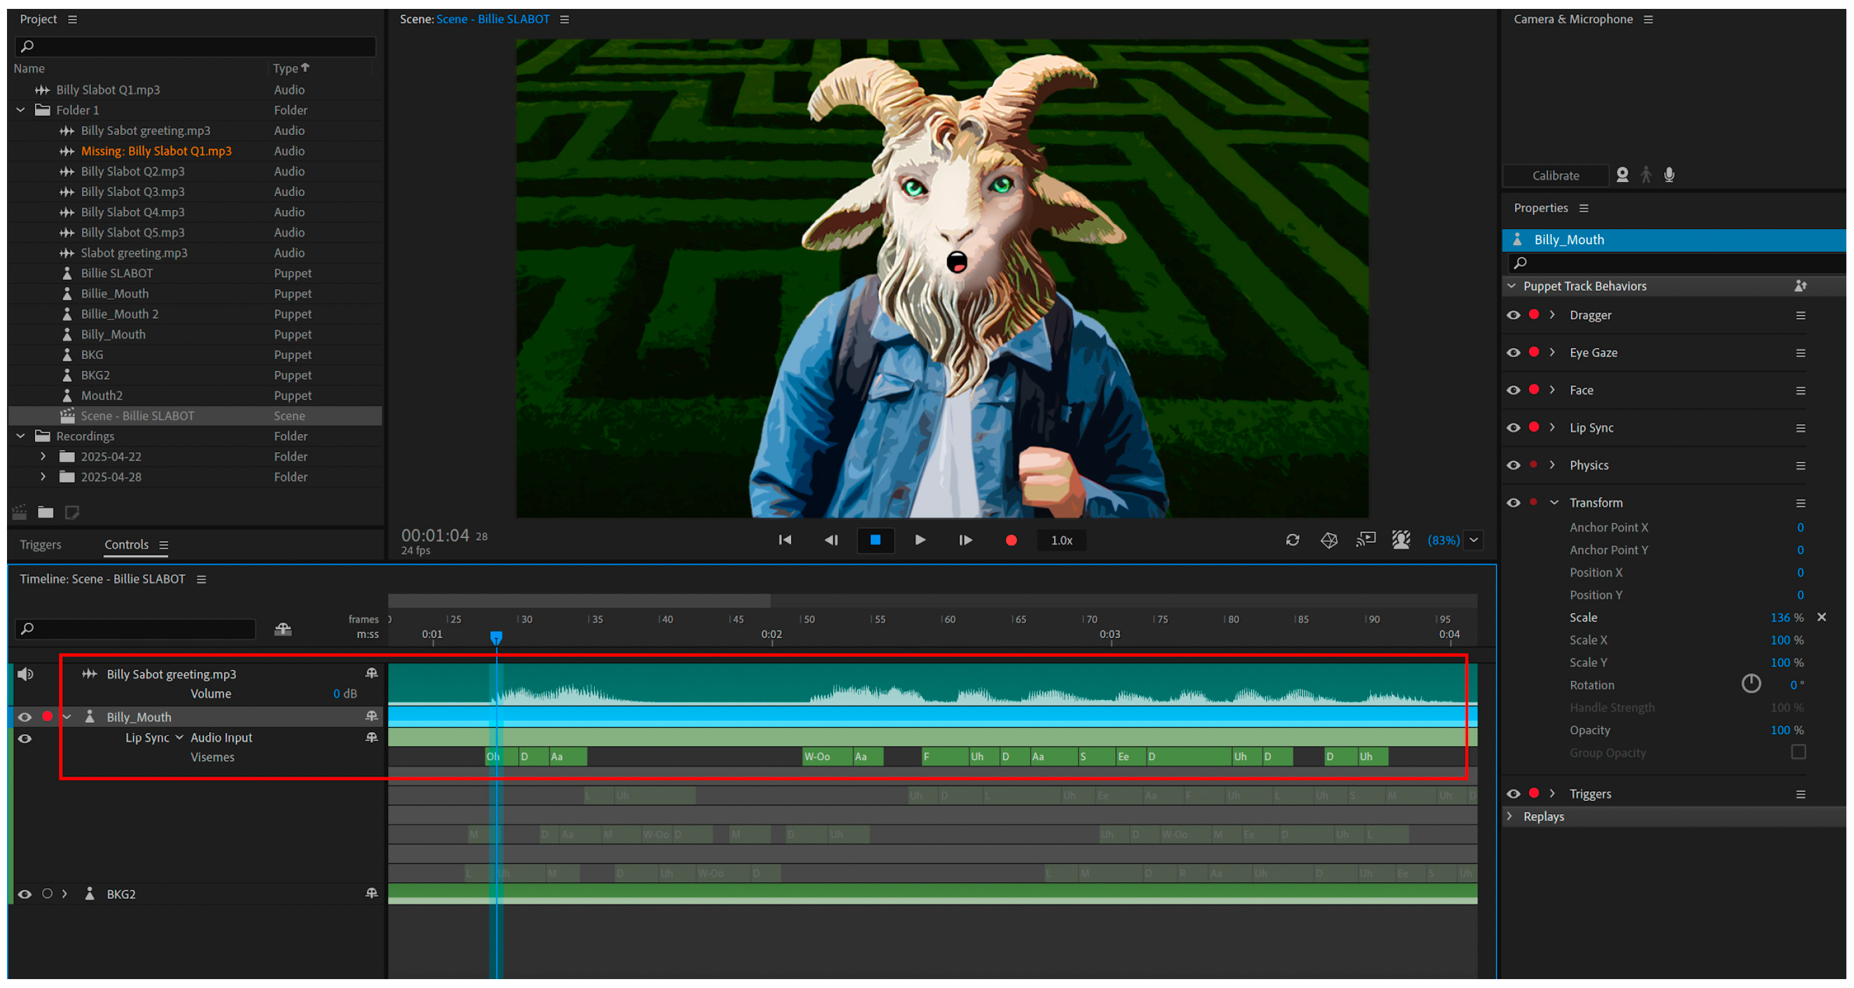
Task: Click the Step Forward one frame icon
Action: [965, 540]
